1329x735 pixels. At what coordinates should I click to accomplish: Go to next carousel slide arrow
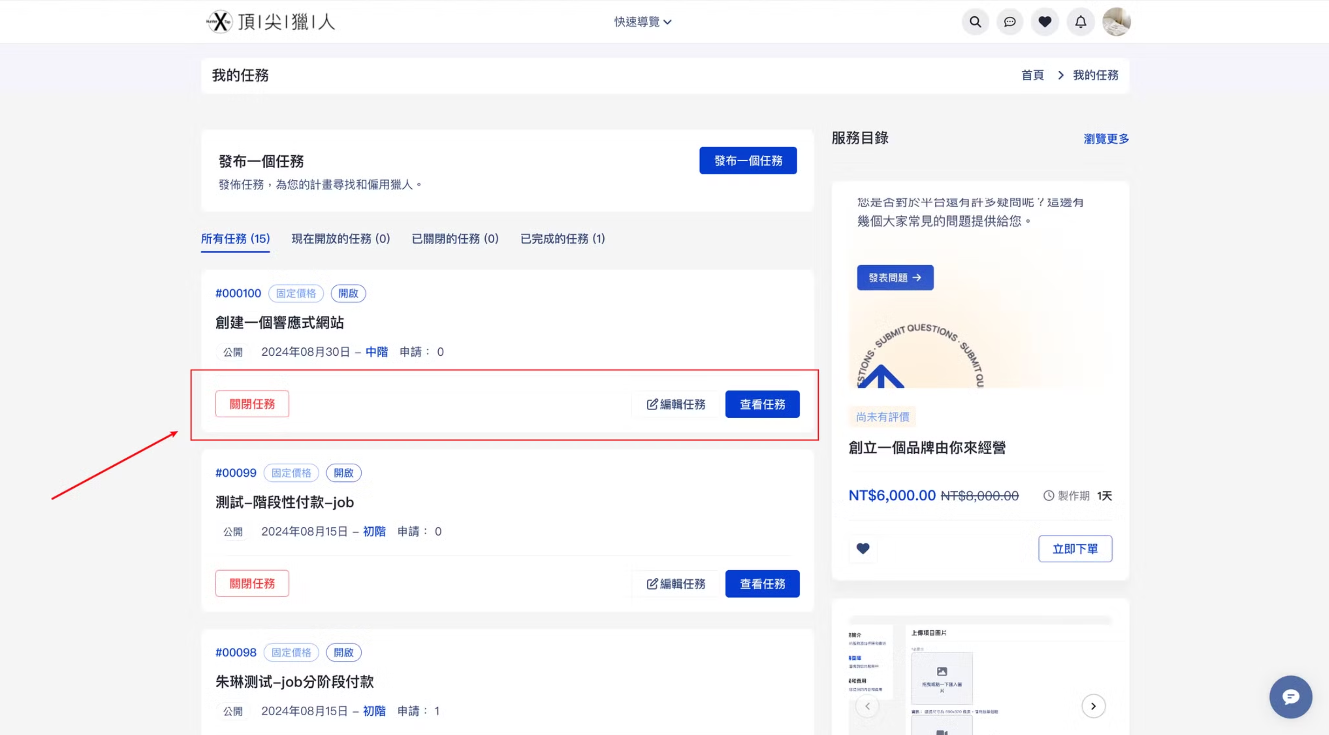tap(1093, 706)
